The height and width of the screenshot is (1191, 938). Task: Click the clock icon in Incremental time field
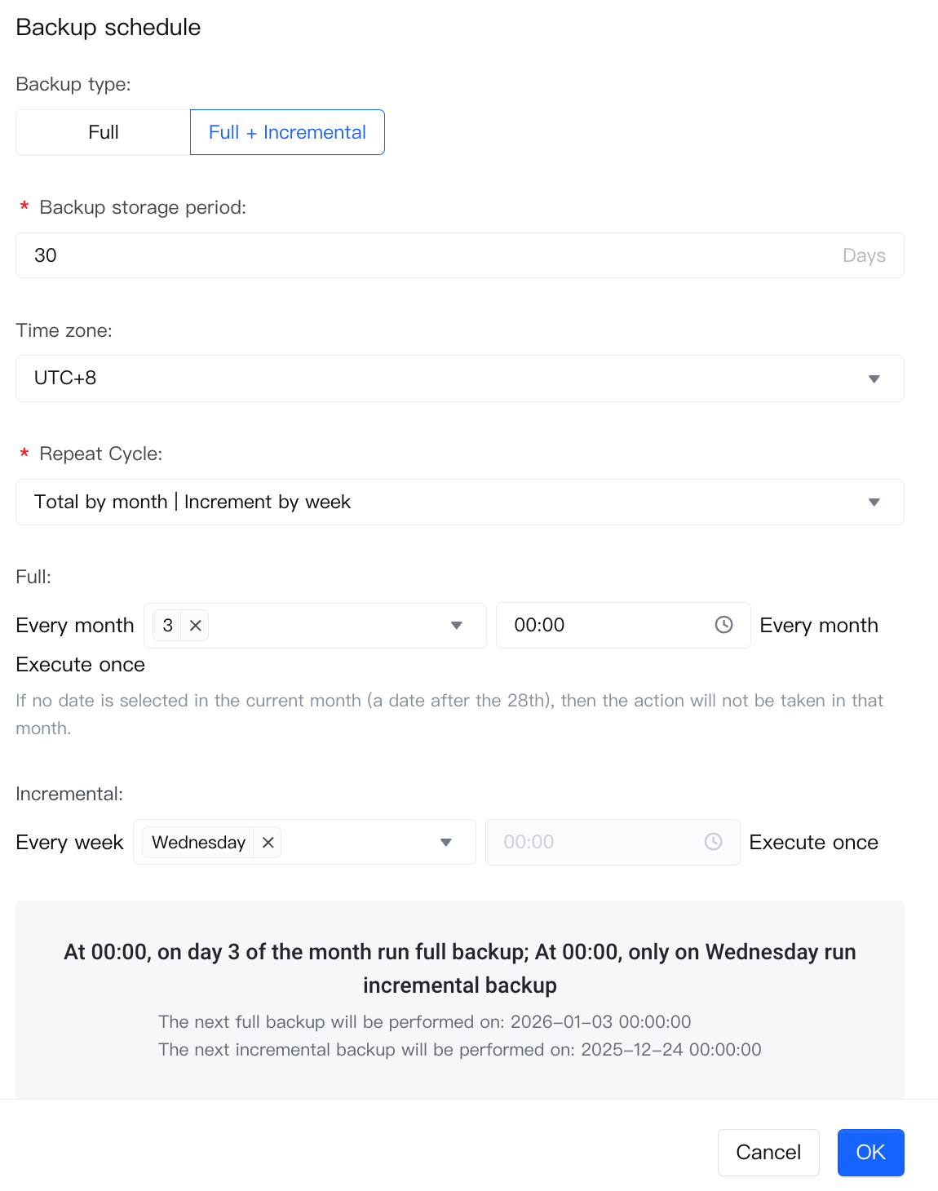(713, 842)
